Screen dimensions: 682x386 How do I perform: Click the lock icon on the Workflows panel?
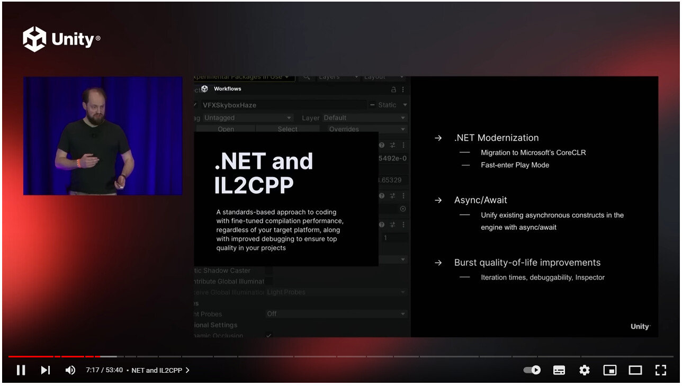[x=393, y=89]
